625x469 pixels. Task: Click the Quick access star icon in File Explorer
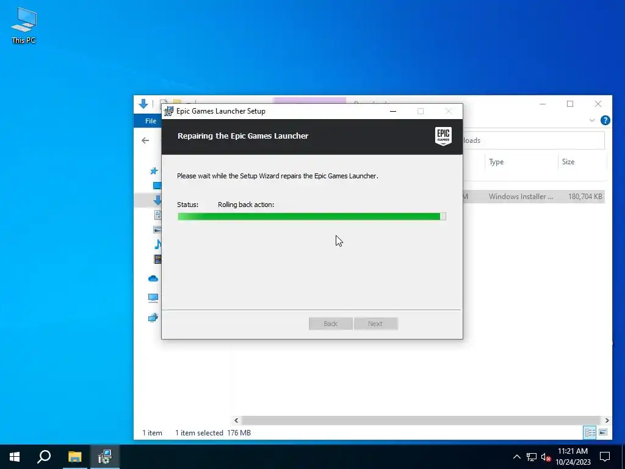pyautogui.click(x=154, y=171)
